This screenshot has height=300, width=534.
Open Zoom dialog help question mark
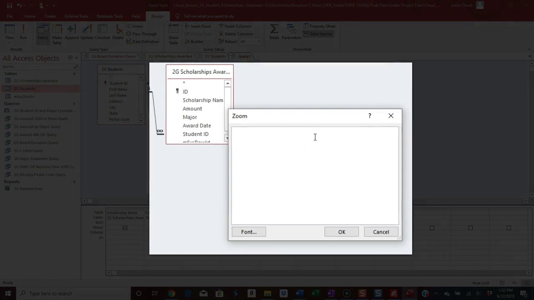click(x=370, y=116)
